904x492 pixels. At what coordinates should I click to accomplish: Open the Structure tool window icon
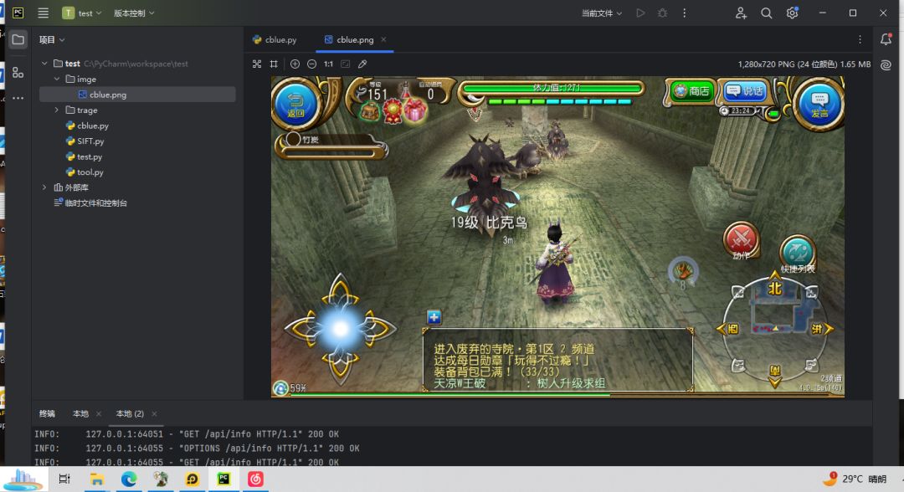click(18, 73)
